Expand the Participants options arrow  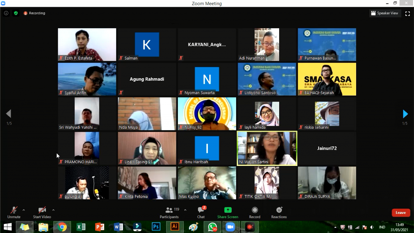coord(185,210)
